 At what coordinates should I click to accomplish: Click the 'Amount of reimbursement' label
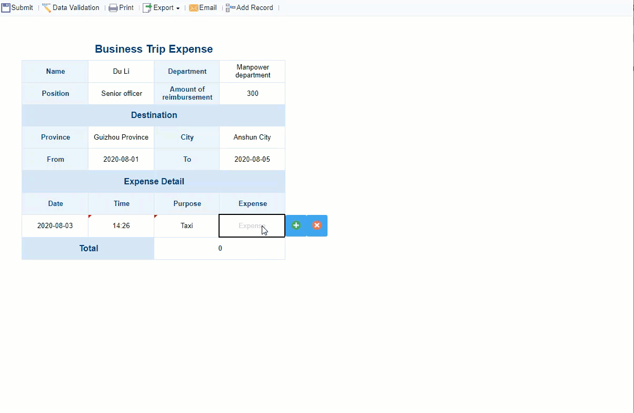coord(187,93)
